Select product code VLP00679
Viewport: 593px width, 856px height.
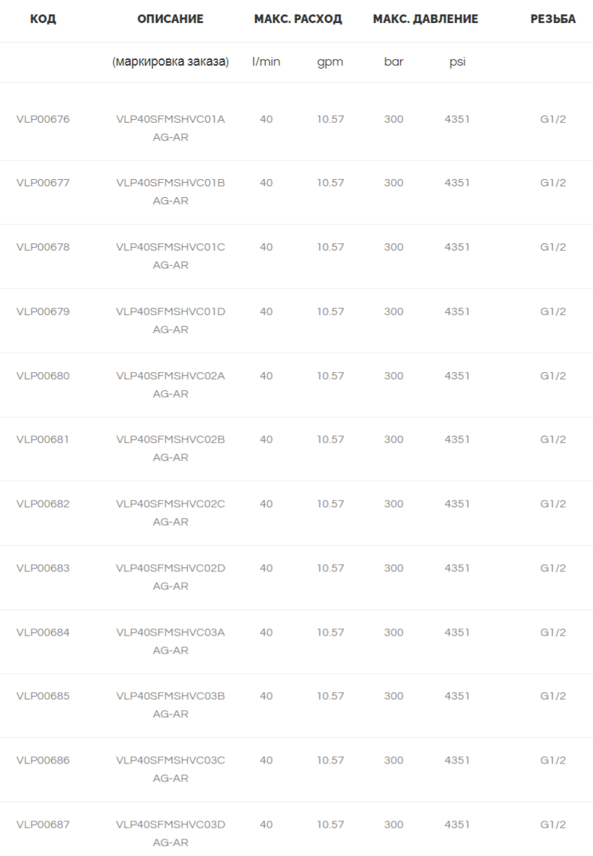coord(43,312)
